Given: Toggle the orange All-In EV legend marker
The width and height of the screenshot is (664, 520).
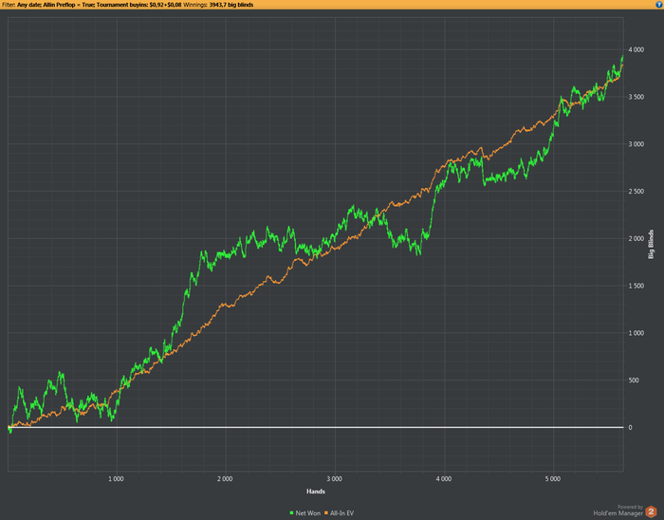Looking at the screenshot, I should pos(326,512).
